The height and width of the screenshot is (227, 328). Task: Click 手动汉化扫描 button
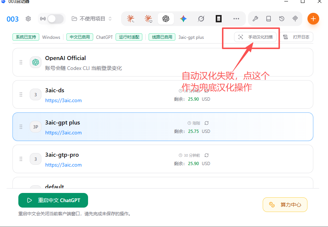point(255,37)
